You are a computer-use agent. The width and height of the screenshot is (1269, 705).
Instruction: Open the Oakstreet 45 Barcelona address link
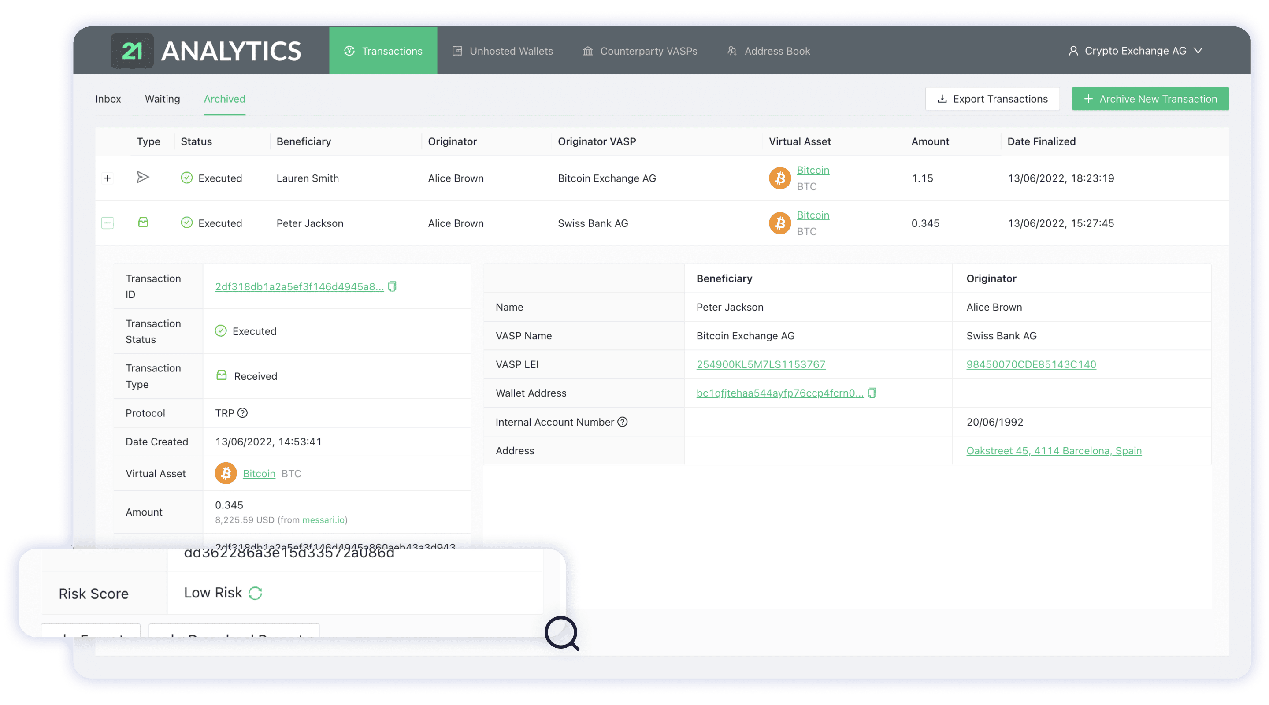(1053, 450)
